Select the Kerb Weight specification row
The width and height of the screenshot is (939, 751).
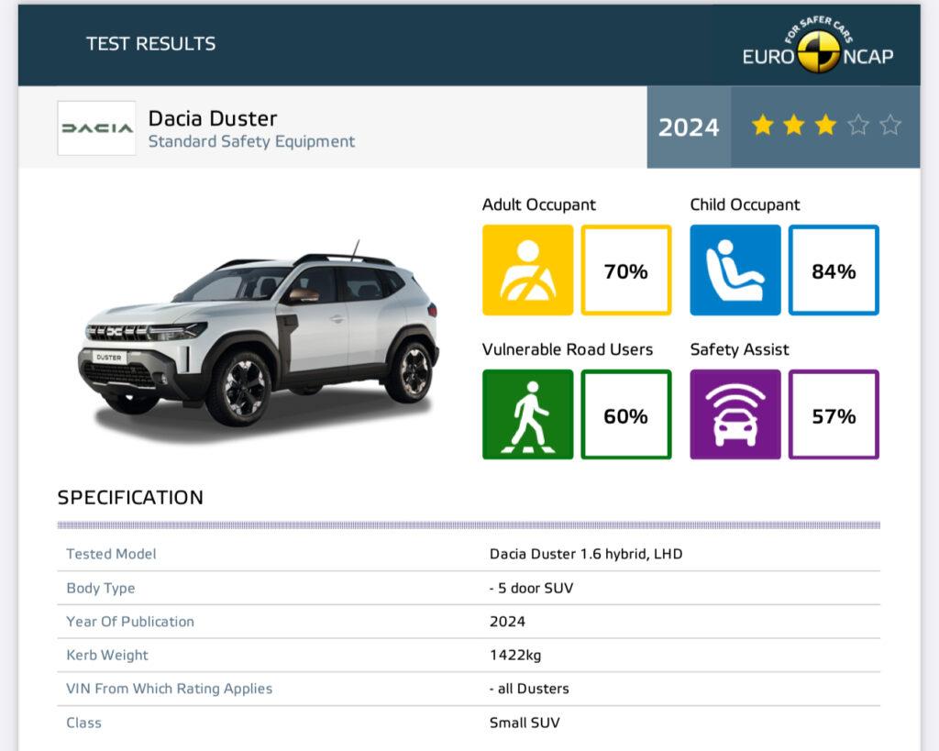click(468, 655)
